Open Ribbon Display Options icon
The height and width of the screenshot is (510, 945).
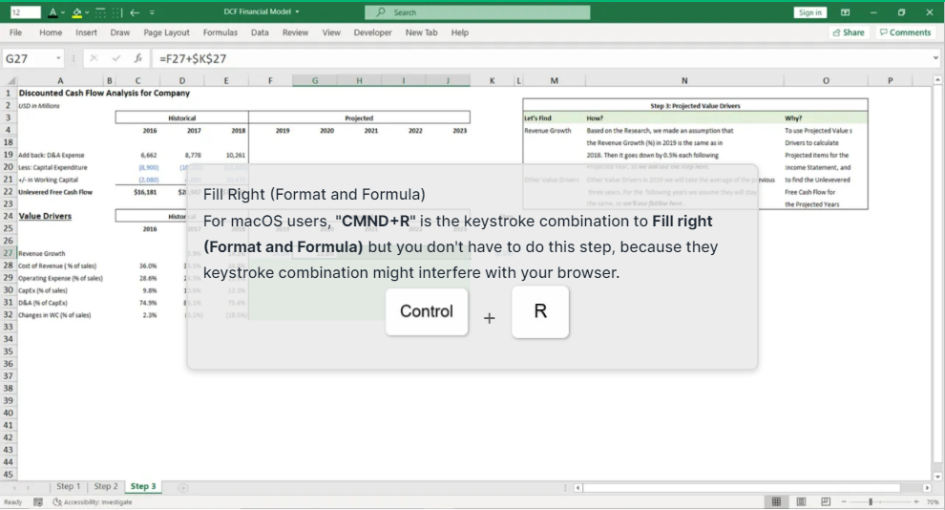(846, 12)
